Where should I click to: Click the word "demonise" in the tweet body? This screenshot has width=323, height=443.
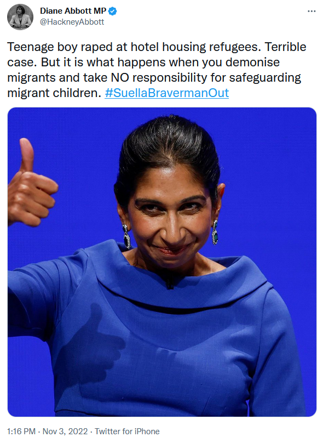point(252,63)
